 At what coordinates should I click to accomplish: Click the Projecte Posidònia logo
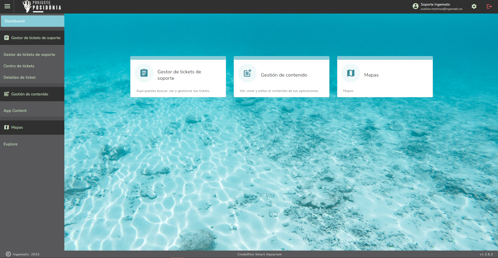tap(42, 6)
